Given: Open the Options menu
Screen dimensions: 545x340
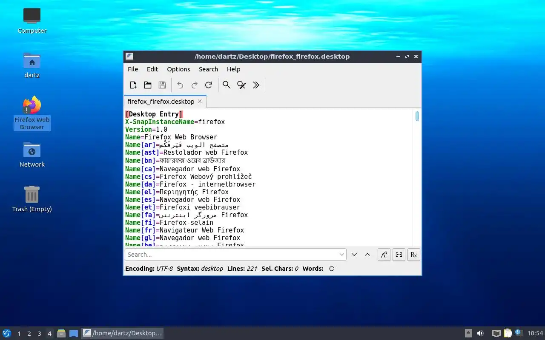Looking at the screenshot, I should click(x=178, y=69).
